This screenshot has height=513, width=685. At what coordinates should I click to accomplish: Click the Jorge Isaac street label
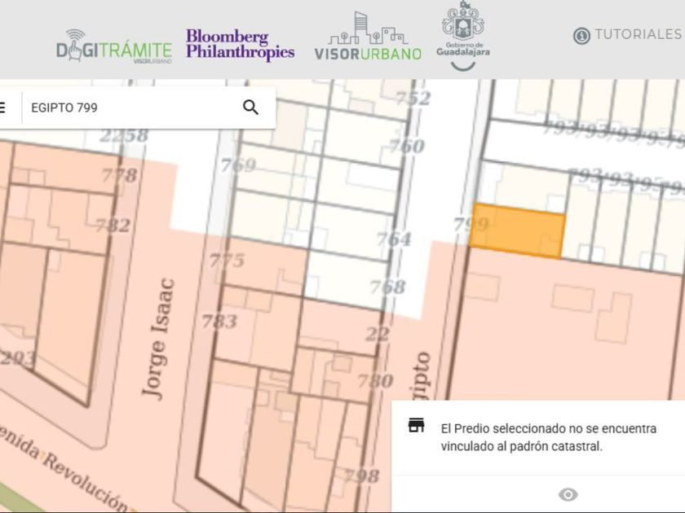157,339
